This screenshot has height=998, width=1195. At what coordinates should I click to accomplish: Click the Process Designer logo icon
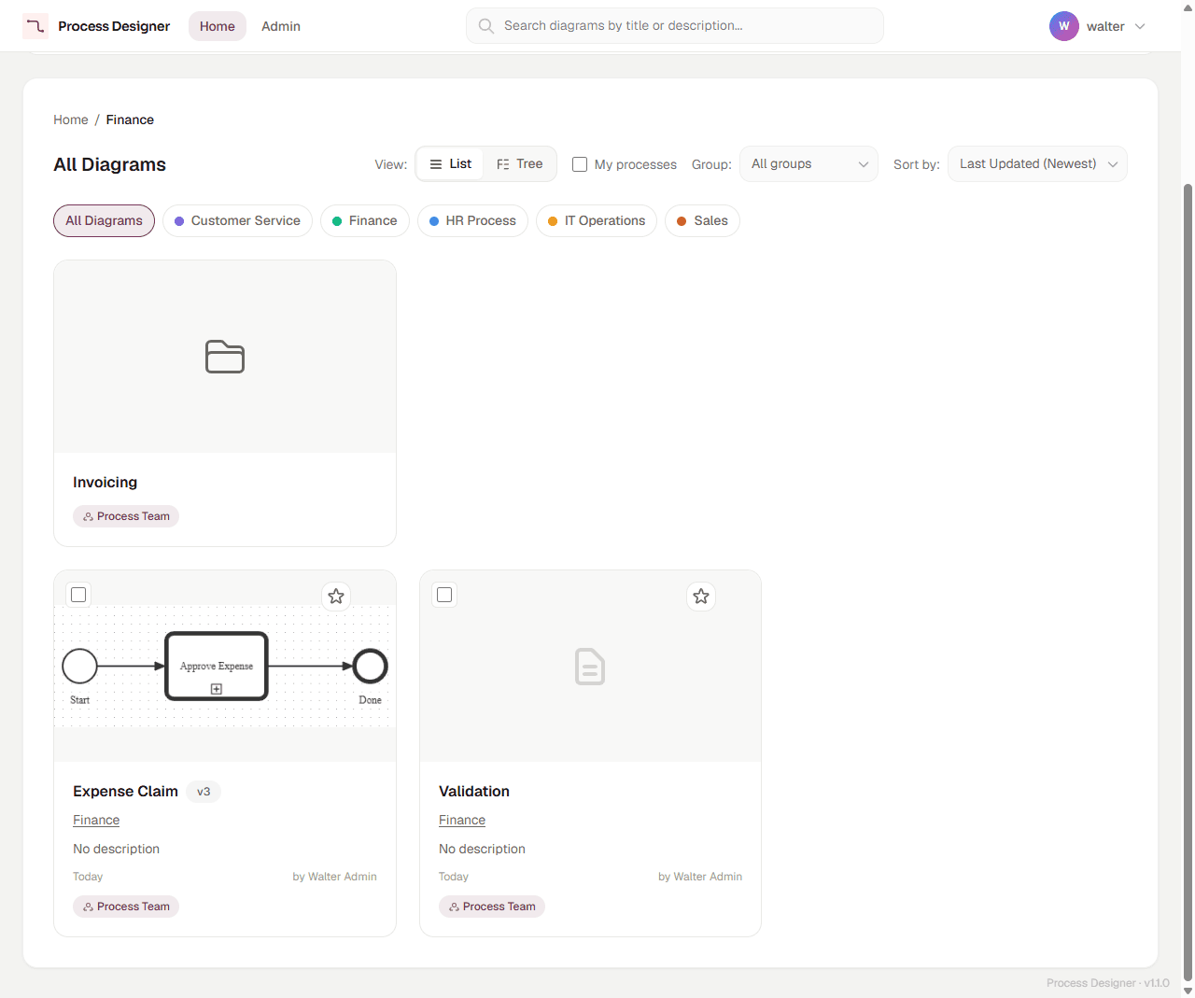pos(35,26)
